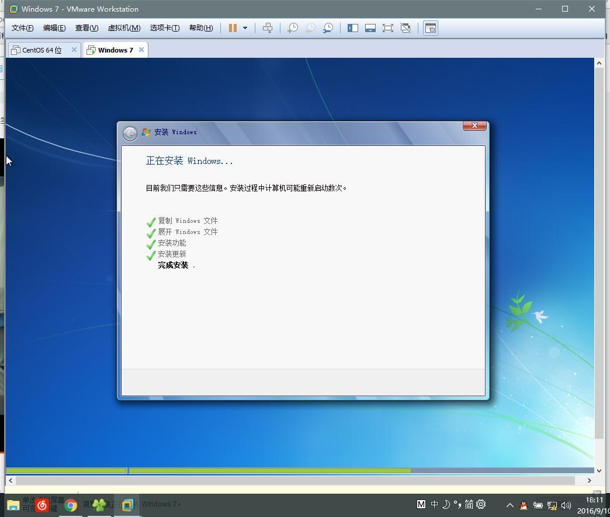Viewport: 610px width, 517px height.
Task: Enter full screen mode
Action: [x=388, y=28]
